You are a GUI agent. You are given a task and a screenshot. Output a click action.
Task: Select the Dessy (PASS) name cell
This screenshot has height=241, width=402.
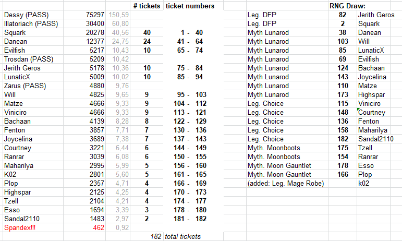pyautogui.click(x=33, y=15)
